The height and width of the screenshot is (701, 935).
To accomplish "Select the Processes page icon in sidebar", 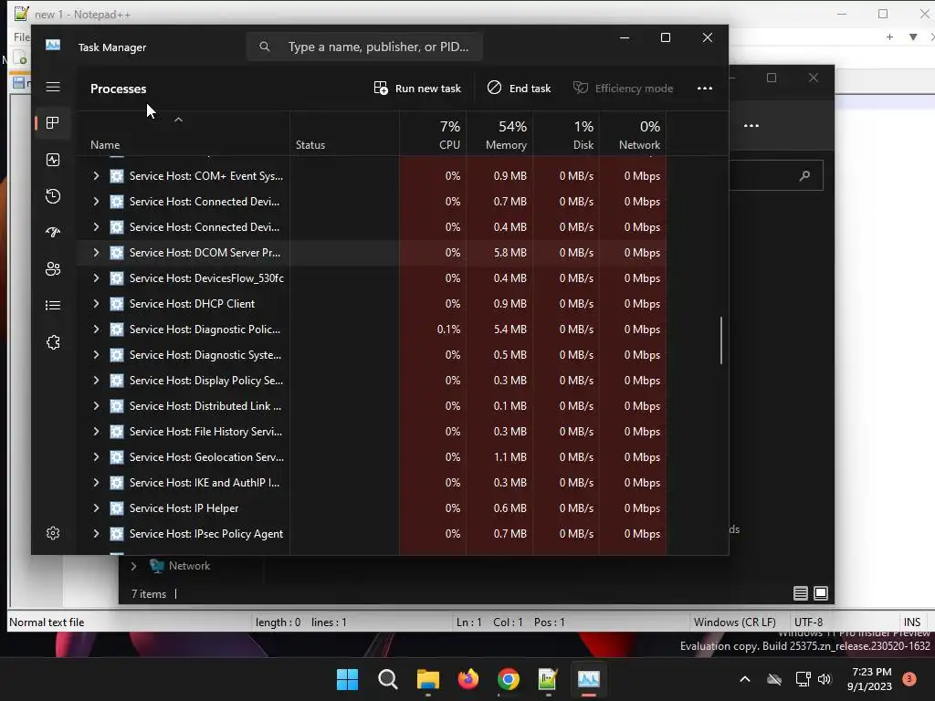I will pos(52,123).
